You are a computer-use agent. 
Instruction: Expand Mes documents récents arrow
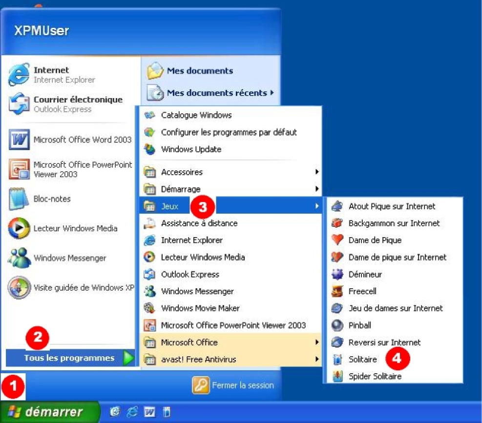(272, 93)
